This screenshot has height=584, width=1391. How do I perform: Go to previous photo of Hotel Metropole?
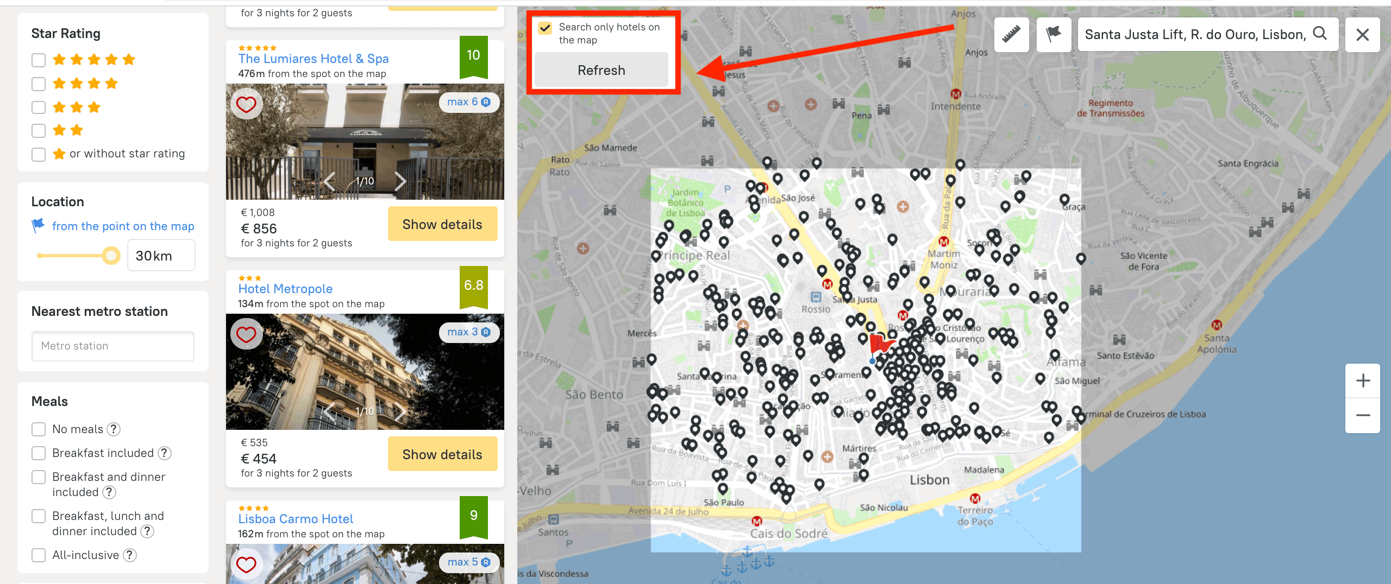(329, 411)
